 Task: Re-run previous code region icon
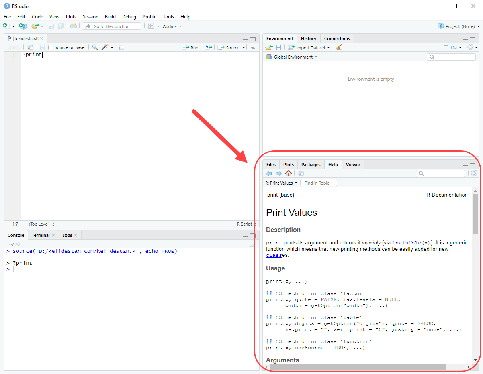tap(209, 47)
